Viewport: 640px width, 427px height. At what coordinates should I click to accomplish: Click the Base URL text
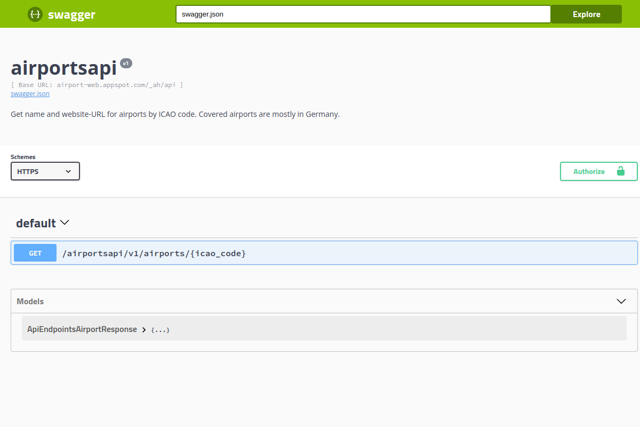97,85
